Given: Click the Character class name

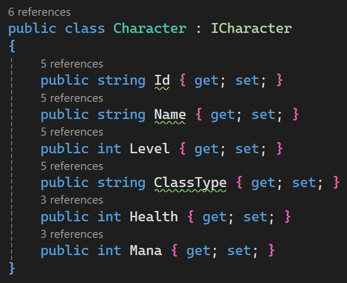Looking at the screenshot, I should click(x=150, y=28).
